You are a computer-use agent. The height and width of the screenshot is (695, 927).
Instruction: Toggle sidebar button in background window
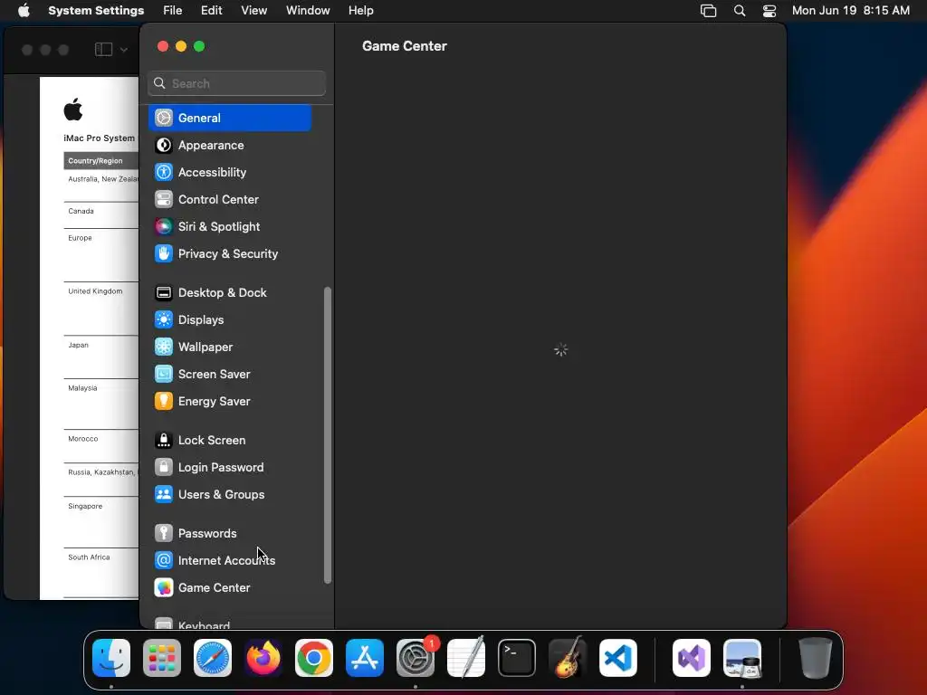click(103, 50)
